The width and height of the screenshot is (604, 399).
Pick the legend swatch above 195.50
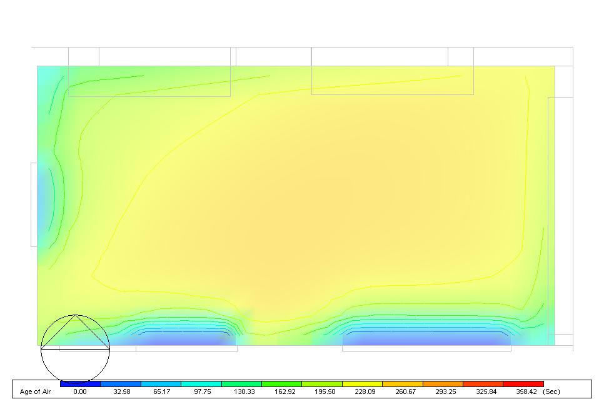[322, 384]
